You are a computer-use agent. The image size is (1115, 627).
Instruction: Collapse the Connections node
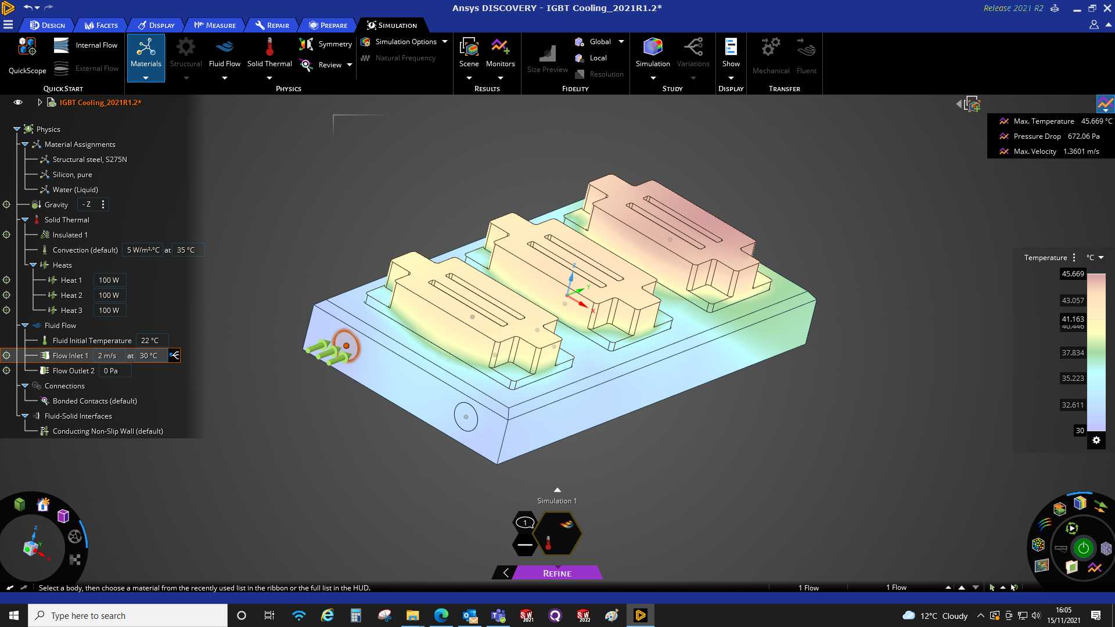pos(25,385)
